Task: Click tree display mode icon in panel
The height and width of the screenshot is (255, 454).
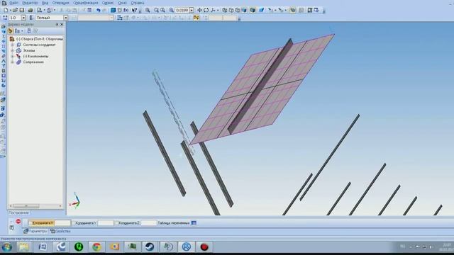Action: click(x=17, y=31)
